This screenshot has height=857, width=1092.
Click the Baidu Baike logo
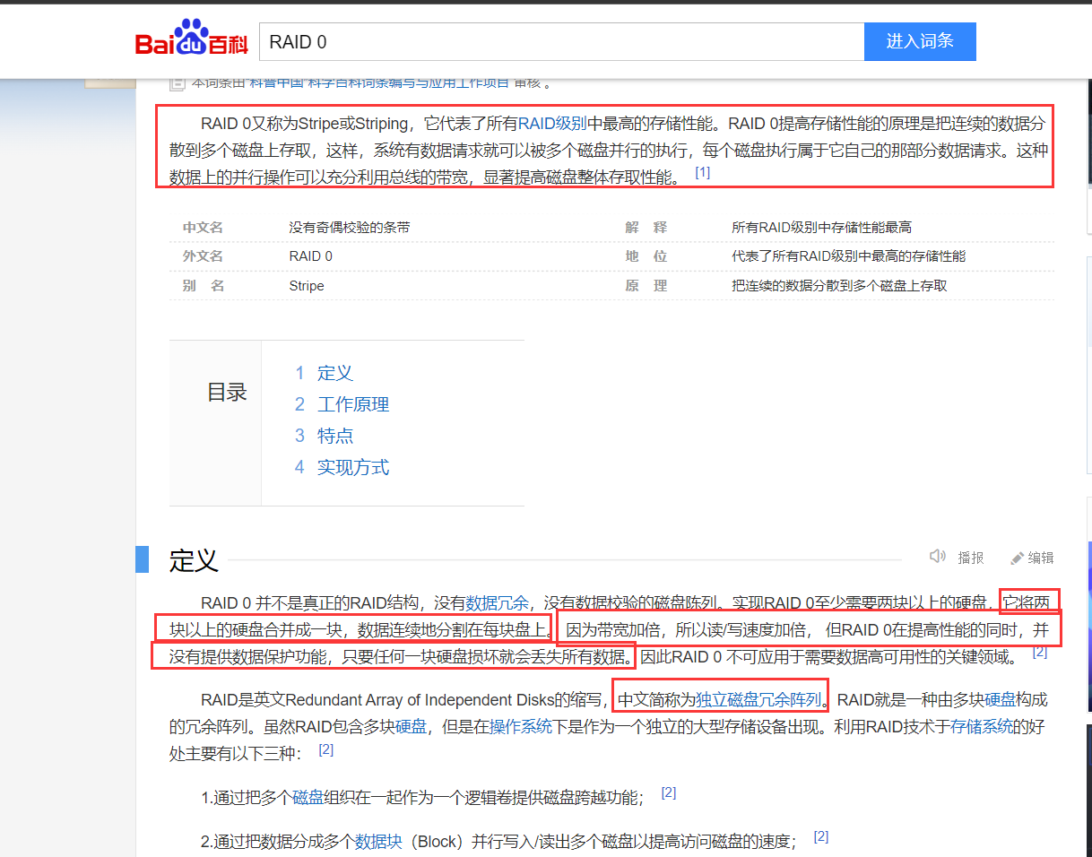191,39
